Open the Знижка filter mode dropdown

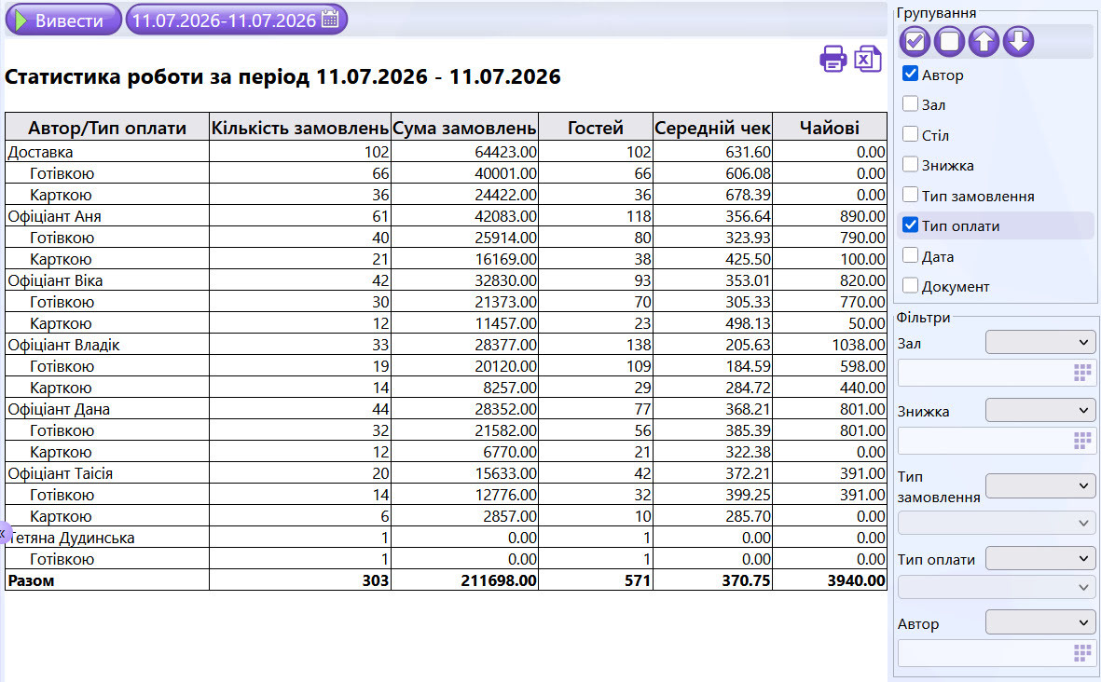[1039, 410]
